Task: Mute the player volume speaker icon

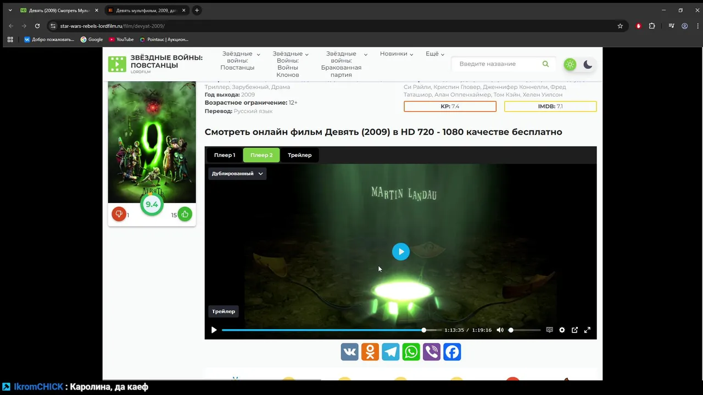Action: coord(500,330)
